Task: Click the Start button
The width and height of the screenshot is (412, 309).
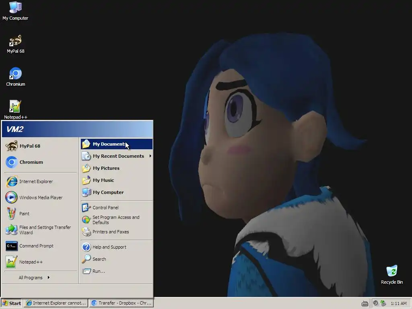Action: [12, 303]
